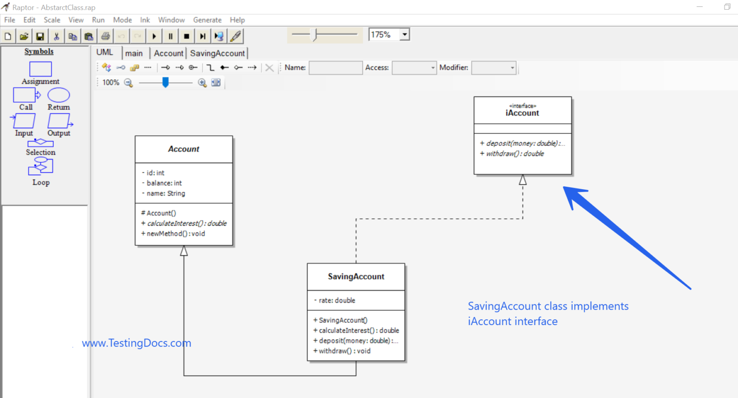
Task: Click the Print icon
Action: click(x=105, y=36)
